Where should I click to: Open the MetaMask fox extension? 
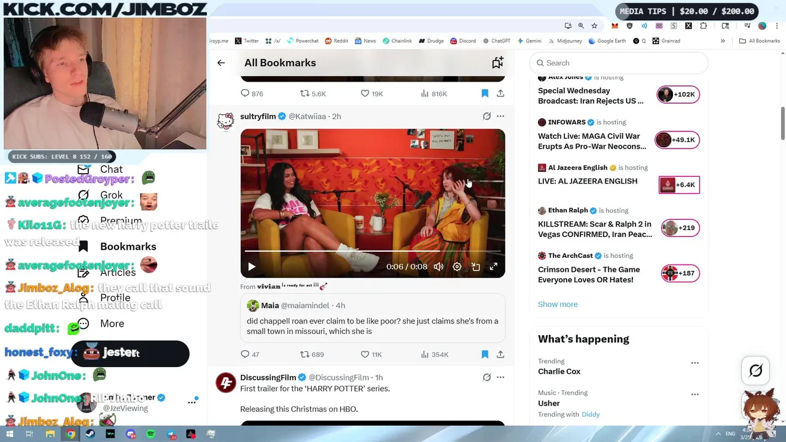(x=615, y=26)
